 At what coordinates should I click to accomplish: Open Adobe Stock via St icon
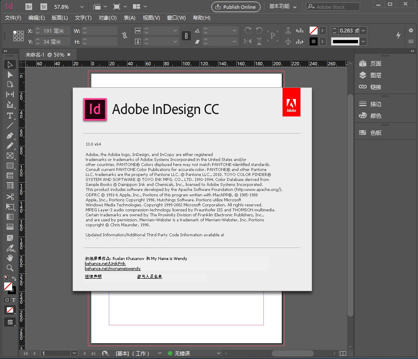pyautogui.click(x=43, y=7)
